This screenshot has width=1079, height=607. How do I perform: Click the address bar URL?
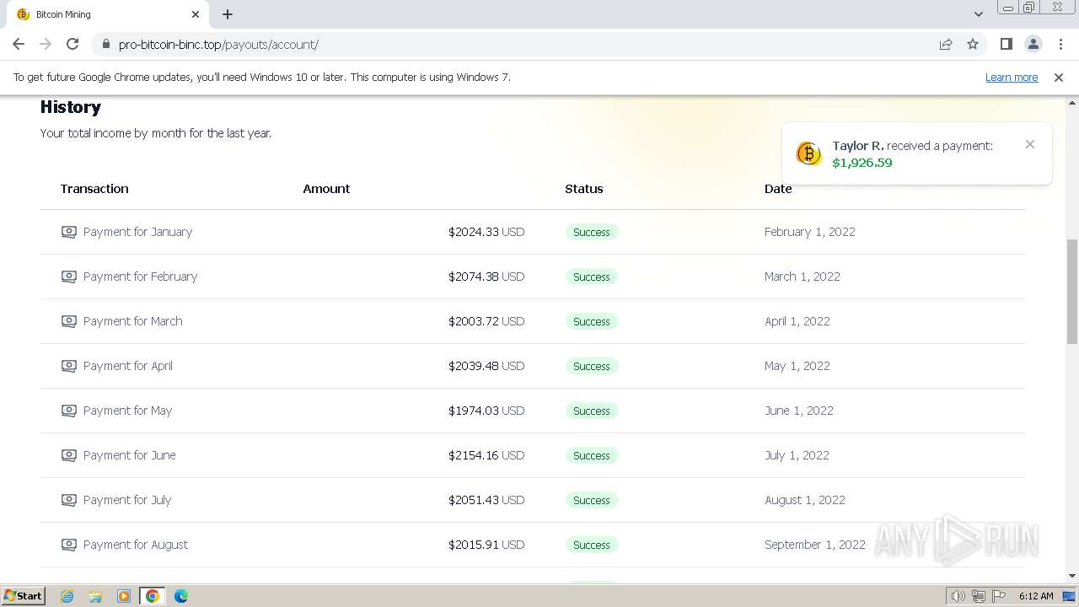coord(218,44)
